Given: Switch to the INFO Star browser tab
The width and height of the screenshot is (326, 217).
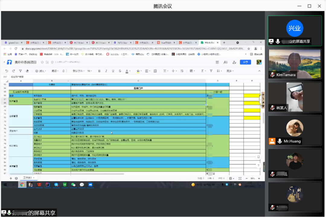Looking at the screenshot, I should (123, 43).
